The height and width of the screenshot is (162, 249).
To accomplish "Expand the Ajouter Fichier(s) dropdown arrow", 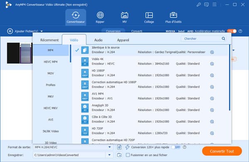I will tap(41, 31).
